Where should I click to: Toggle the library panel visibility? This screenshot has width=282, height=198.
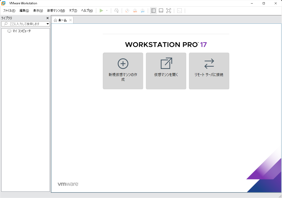pos(153,10)
